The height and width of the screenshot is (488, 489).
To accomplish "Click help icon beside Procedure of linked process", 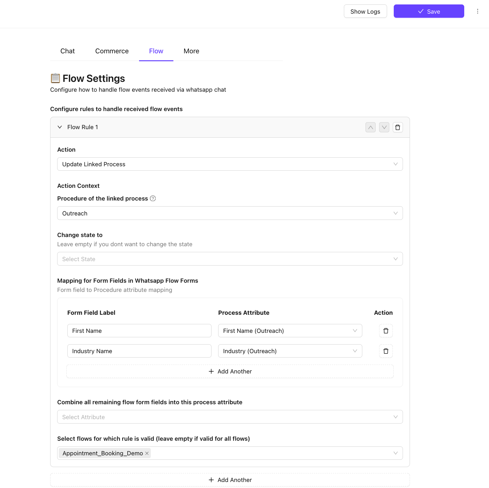I will point(153,199).
